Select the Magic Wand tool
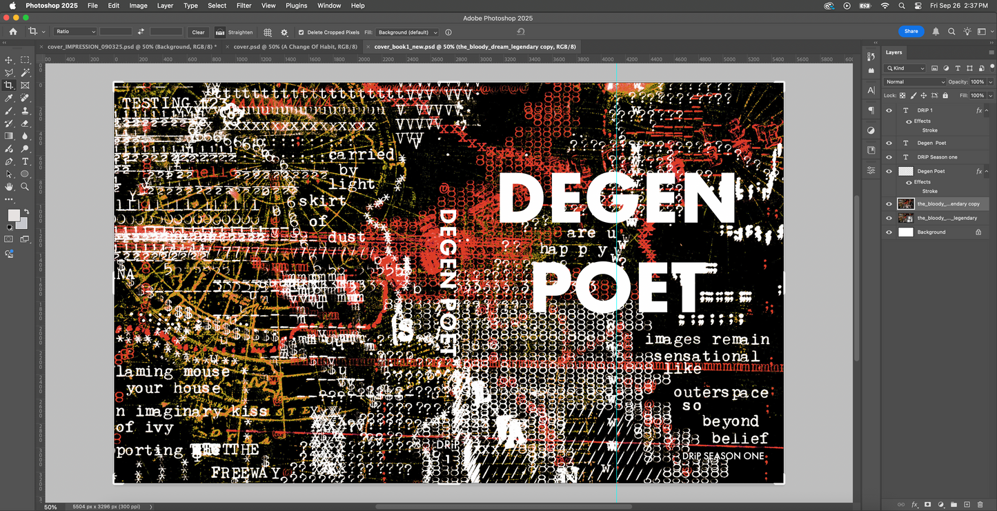Viewport: 997px width, 511px height. (25, 73)
